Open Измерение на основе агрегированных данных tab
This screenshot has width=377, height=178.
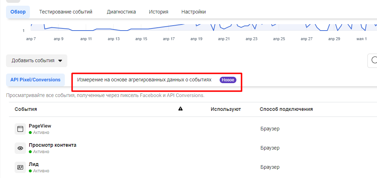tap(144, 80)
